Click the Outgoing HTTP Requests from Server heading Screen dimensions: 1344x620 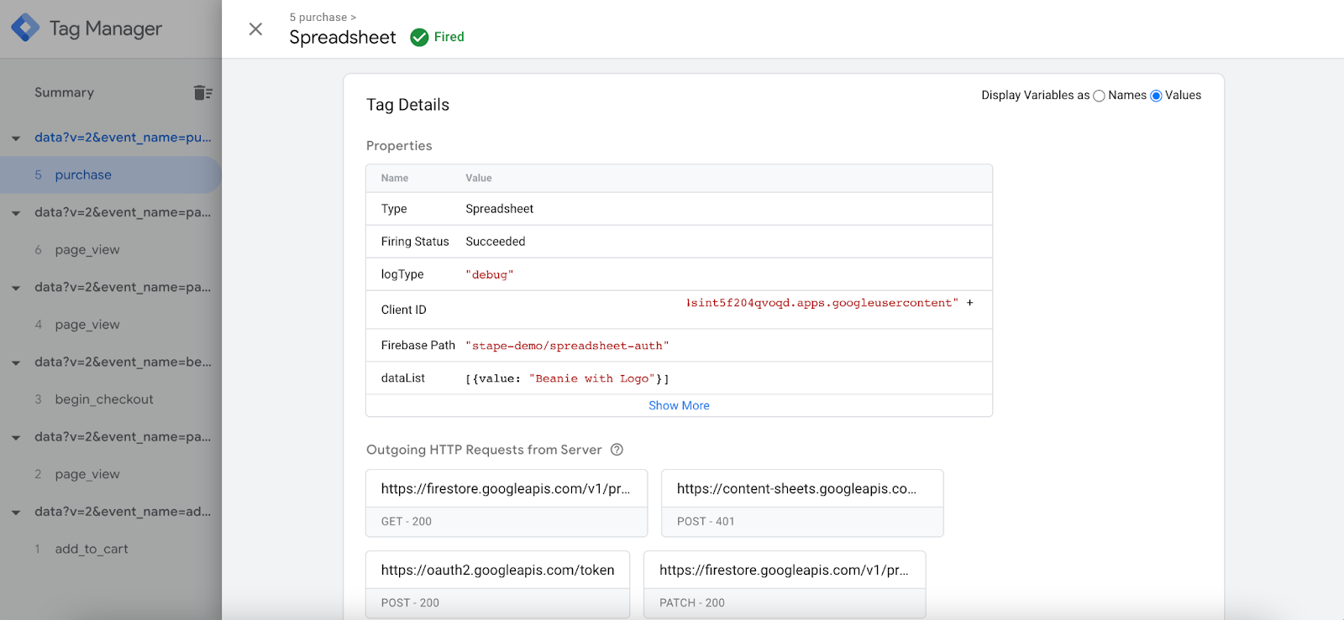(484, 450)
